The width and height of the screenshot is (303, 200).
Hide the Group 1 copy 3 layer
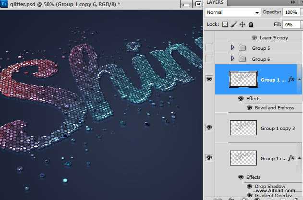coord(209,127)
